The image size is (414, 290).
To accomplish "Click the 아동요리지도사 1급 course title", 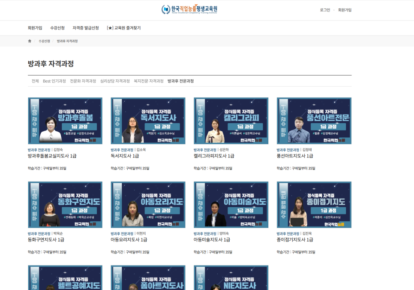I will pyautogui.click(x=129, y=240).
